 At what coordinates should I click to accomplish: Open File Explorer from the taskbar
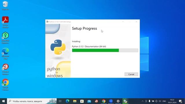75,101
